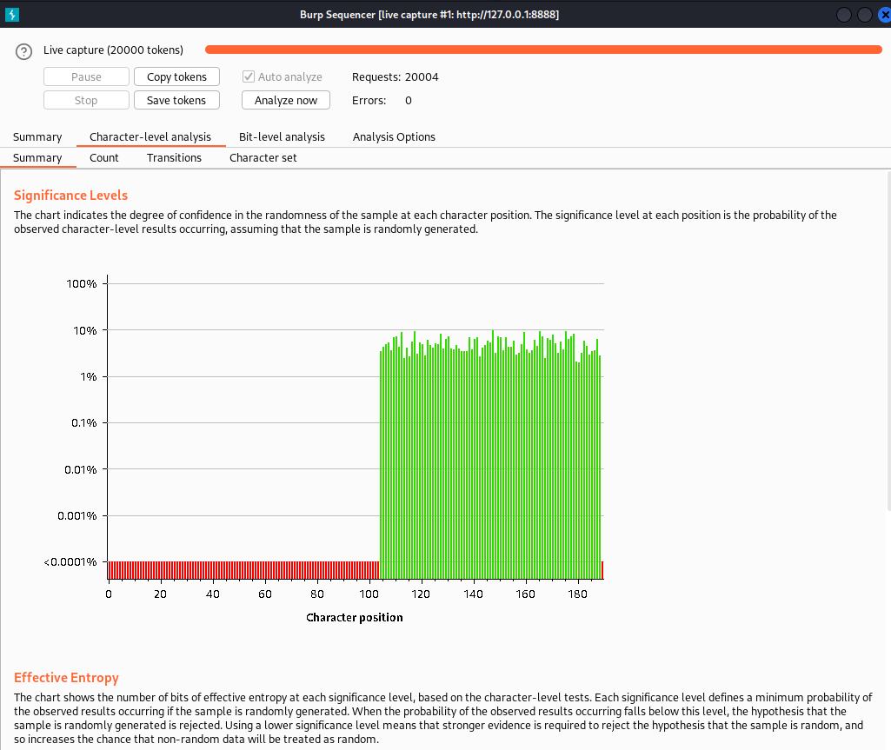Open the Count sub-tab
891x750 pixels.
104,158
